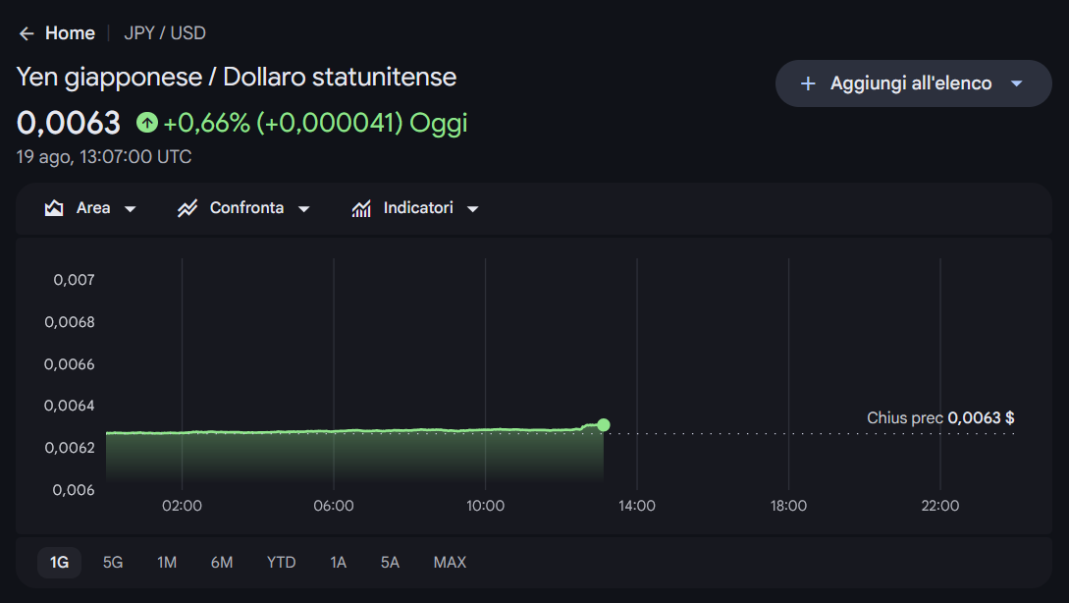The image size is (1069, 603).
Task: Open the Confronta dropdown arrow
Action: [304, 209]
